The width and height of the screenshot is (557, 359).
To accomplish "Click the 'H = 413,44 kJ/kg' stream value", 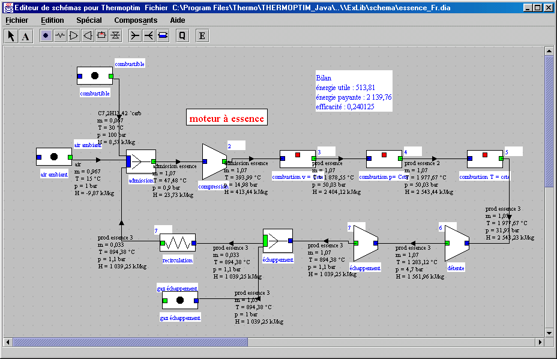I will pyautogui.click(x=246, y=192).
